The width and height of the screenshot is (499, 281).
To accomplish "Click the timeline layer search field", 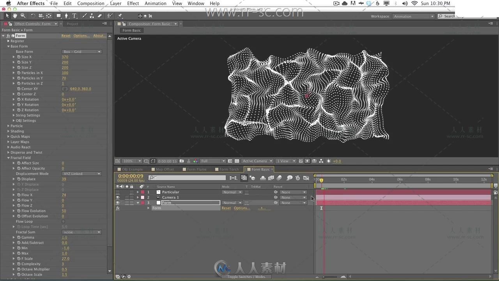I will (x=187, y=178).
